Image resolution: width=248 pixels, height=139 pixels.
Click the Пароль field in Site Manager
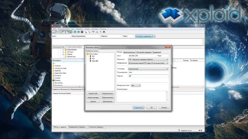[148, 76]
